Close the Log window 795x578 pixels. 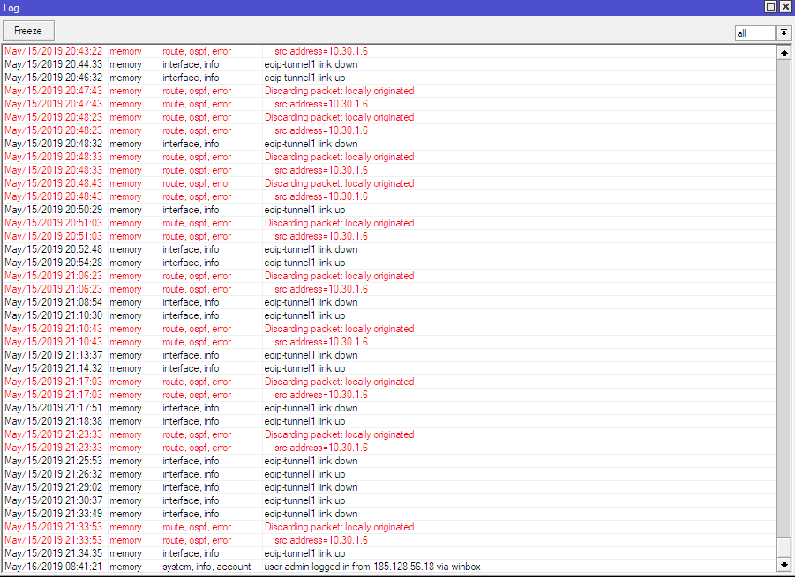pyautogui.click(x=785, y=6)
